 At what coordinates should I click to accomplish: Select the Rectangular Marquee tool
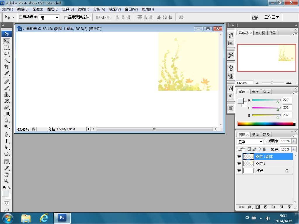[x=7, y=48]
